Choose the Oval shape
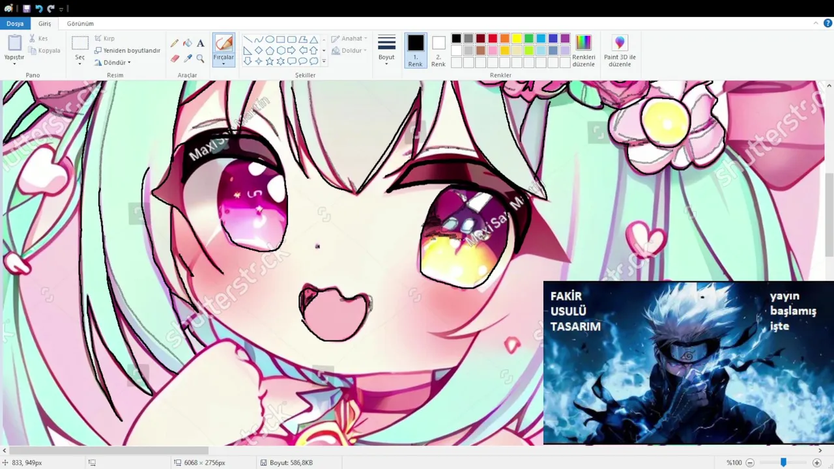The height and width of the screenshot is (469, 834). point(270,39)
